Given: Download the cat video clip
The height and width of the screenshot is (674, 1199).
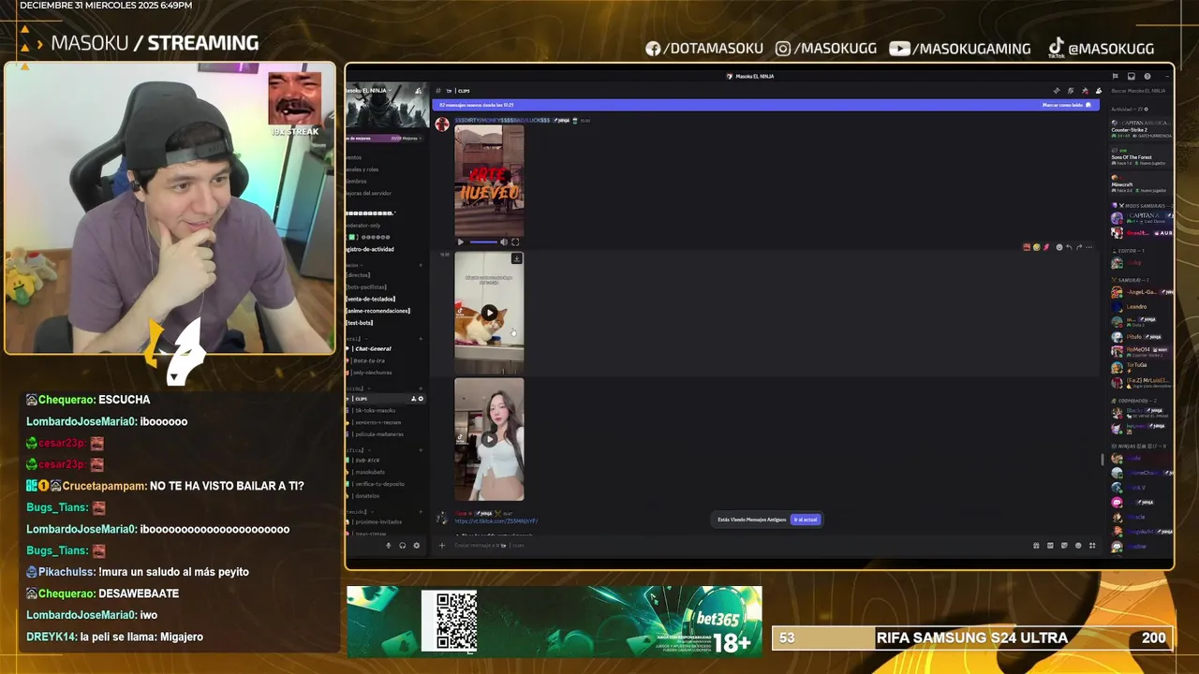Looking at the screenshot, I should point(516,258).
